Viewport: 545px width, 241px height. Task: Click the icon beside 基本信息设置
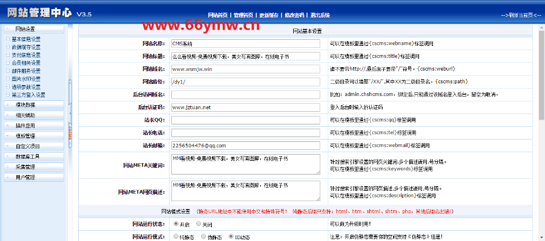click(x=8, y=39)
